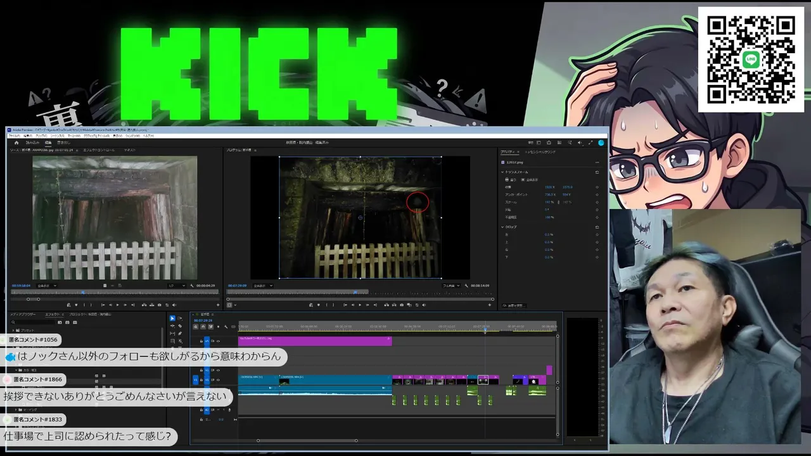The width and height of the screenshot is (811, 456).
Task: Open timeline wrench display settings
Action: [226, 327]
